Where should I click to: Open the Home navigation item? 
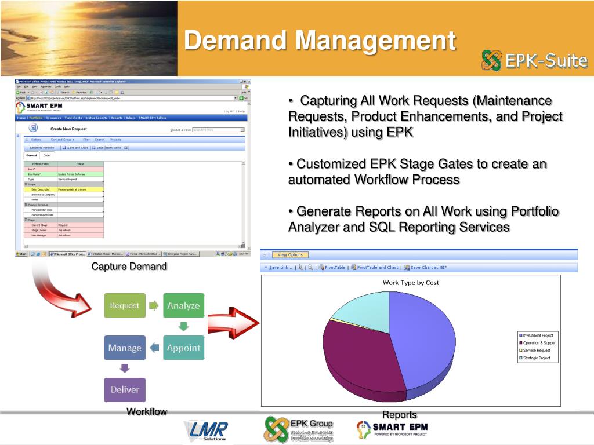[x=21, y=118]
